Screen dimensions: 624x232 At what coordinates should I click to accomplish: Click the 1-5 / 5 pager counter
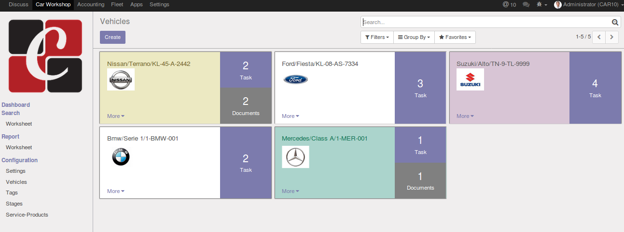(x=583, y=37)
